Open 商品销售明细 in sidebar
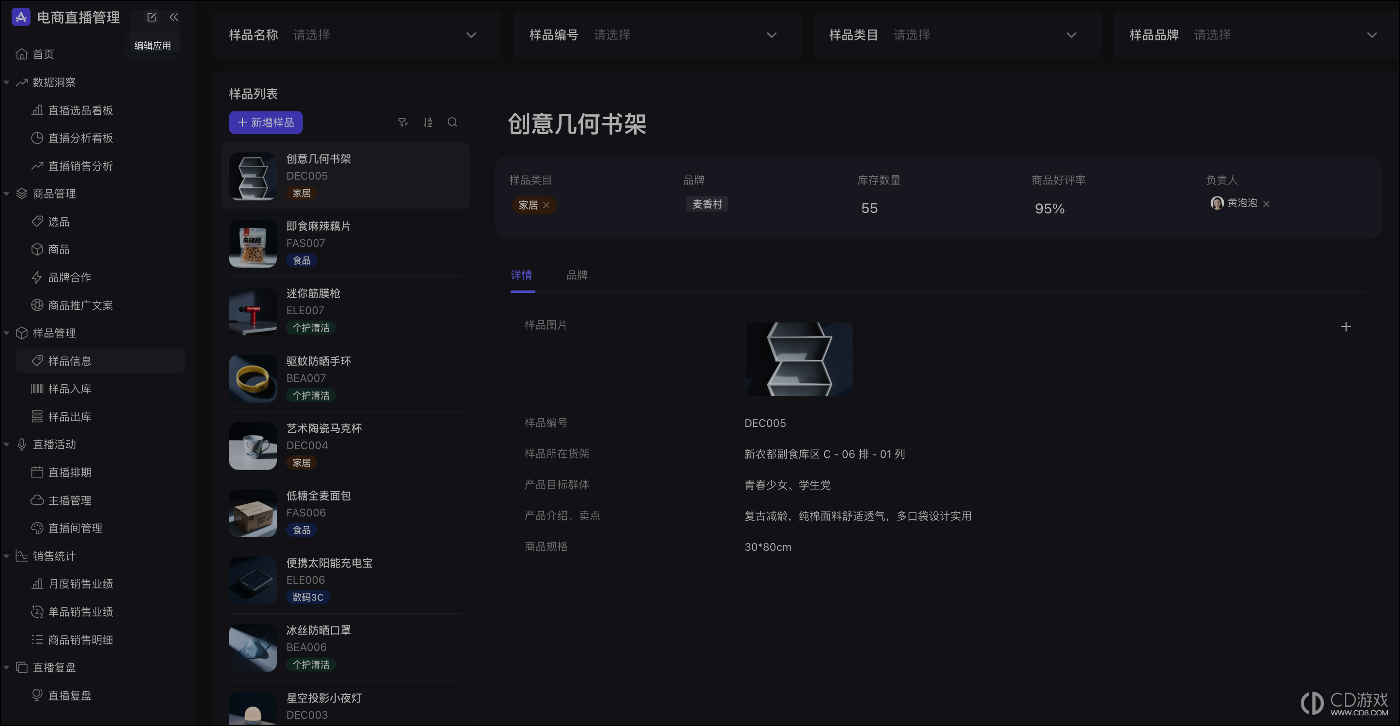The width and height of the screenshot is (1400, 726). coord(72,639)
